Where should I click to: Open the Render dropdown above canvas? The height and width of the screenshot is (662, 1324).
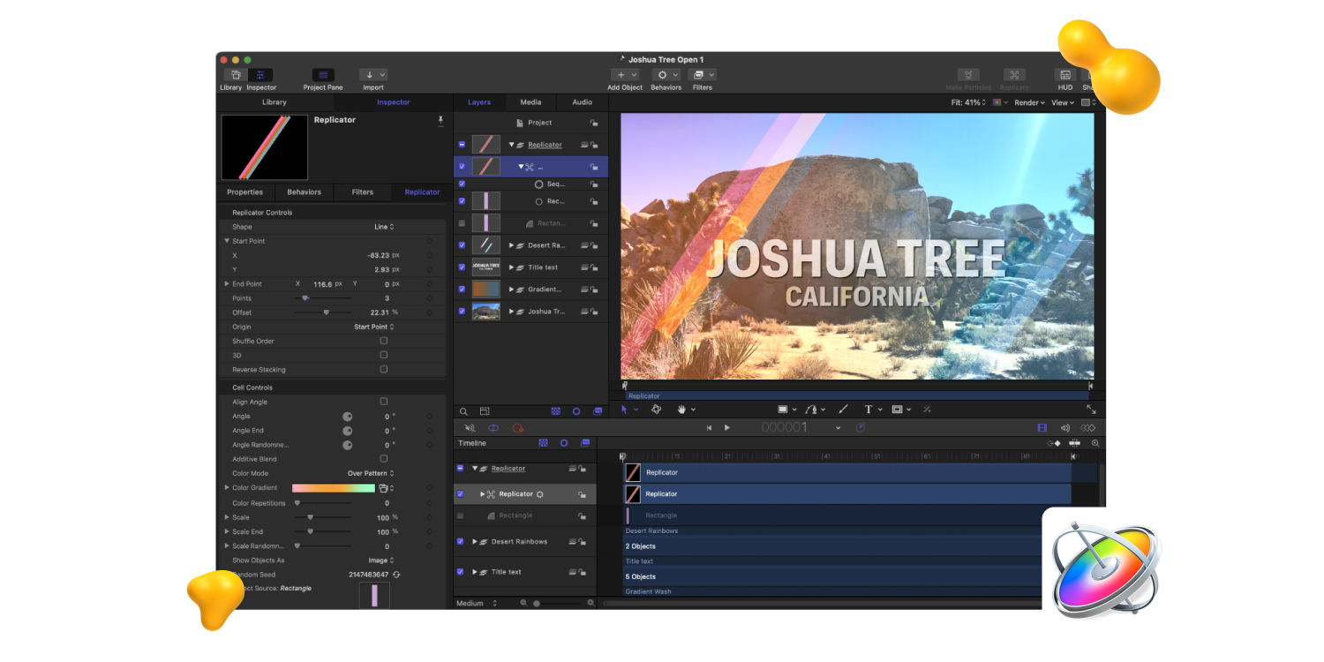(x=1029, y=102)
